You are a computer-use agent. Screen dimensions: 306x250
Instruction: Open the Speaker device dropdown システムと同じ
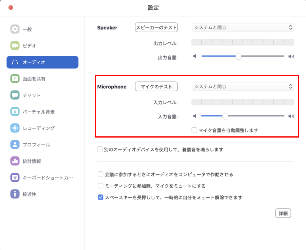(x=243, y=27)
